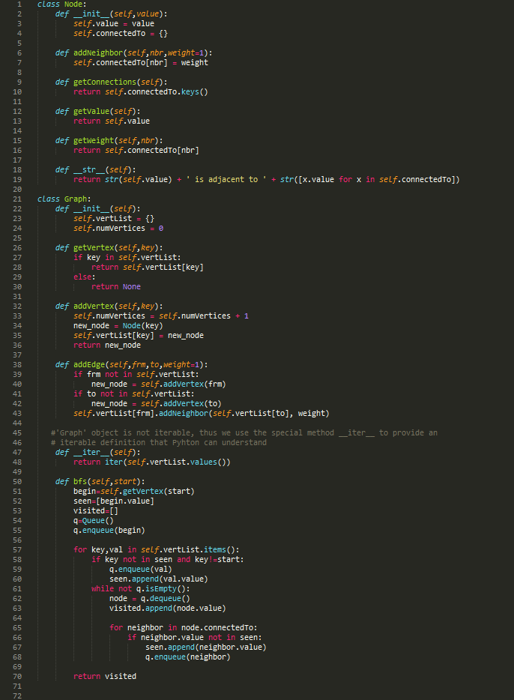
Task: Click line 'self.numVertices = self.numVertices + 1'
Action: 161,316
